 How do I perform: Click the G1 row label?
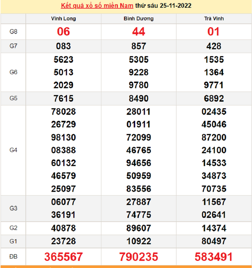13,241
